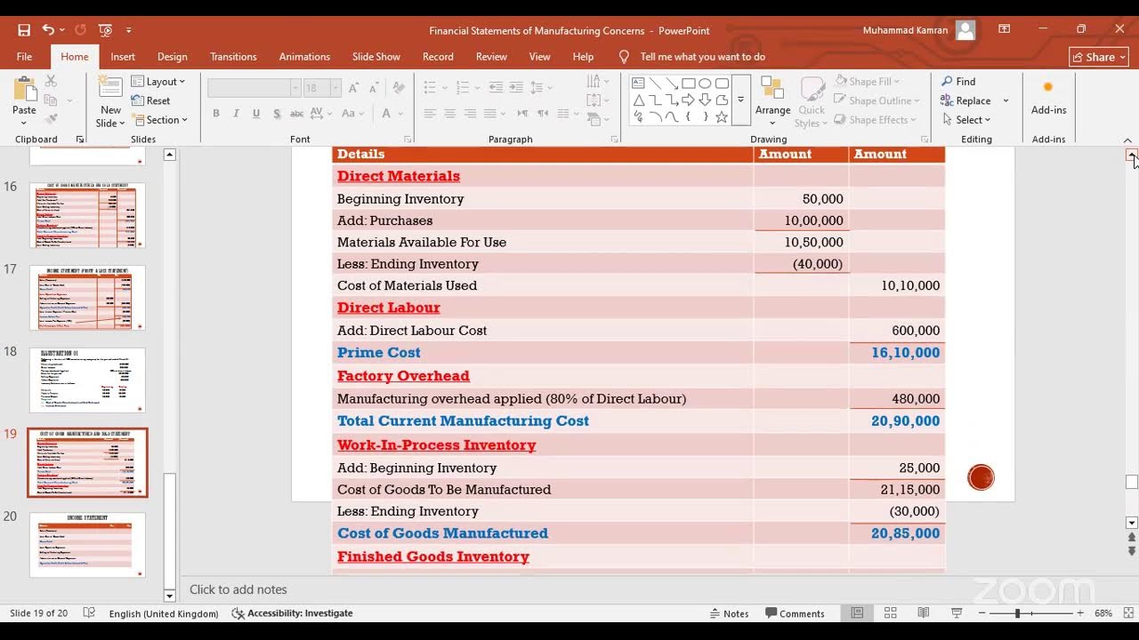Open the File tab
This screenshot has height=640, width=1139.
(x=24, y=57)
